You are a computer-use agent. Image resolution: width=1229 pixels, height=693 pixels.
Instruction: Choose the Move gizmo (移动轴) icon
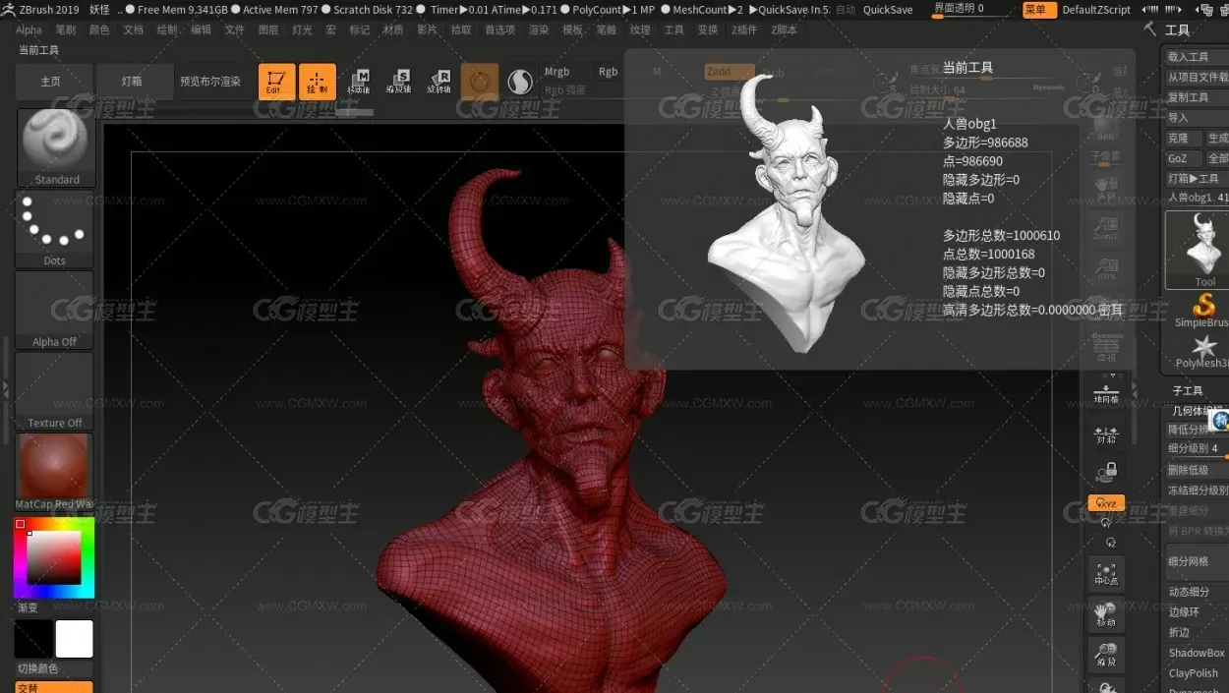(x=359, y=82)
